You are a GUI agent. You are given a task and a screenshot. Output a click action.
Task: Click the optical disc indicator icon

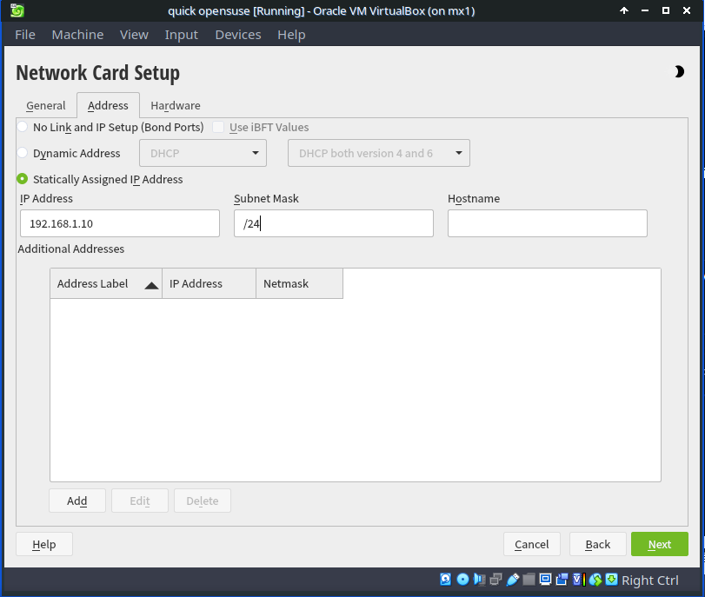point(462,580)
